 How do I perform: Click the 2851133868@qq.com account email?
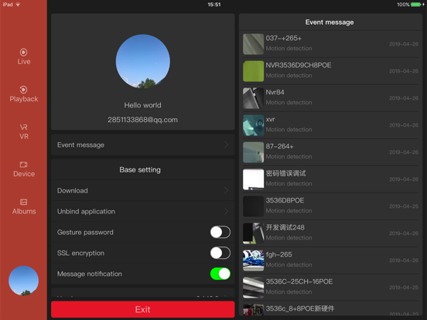pyautogui.click(x=142, y=120)
